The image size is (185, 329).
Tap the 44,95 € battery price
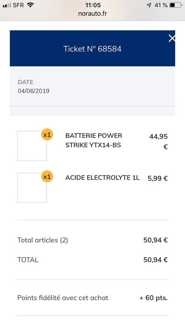tap(159, 141)
